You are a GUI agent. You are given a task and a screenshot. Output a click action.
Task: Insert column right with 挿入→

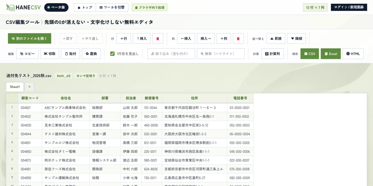(206, 39)
